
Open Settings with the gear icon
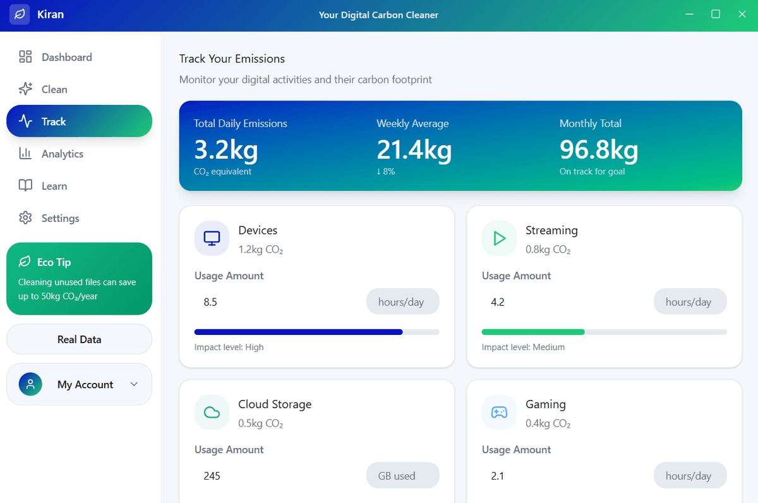tap(25, 218)
